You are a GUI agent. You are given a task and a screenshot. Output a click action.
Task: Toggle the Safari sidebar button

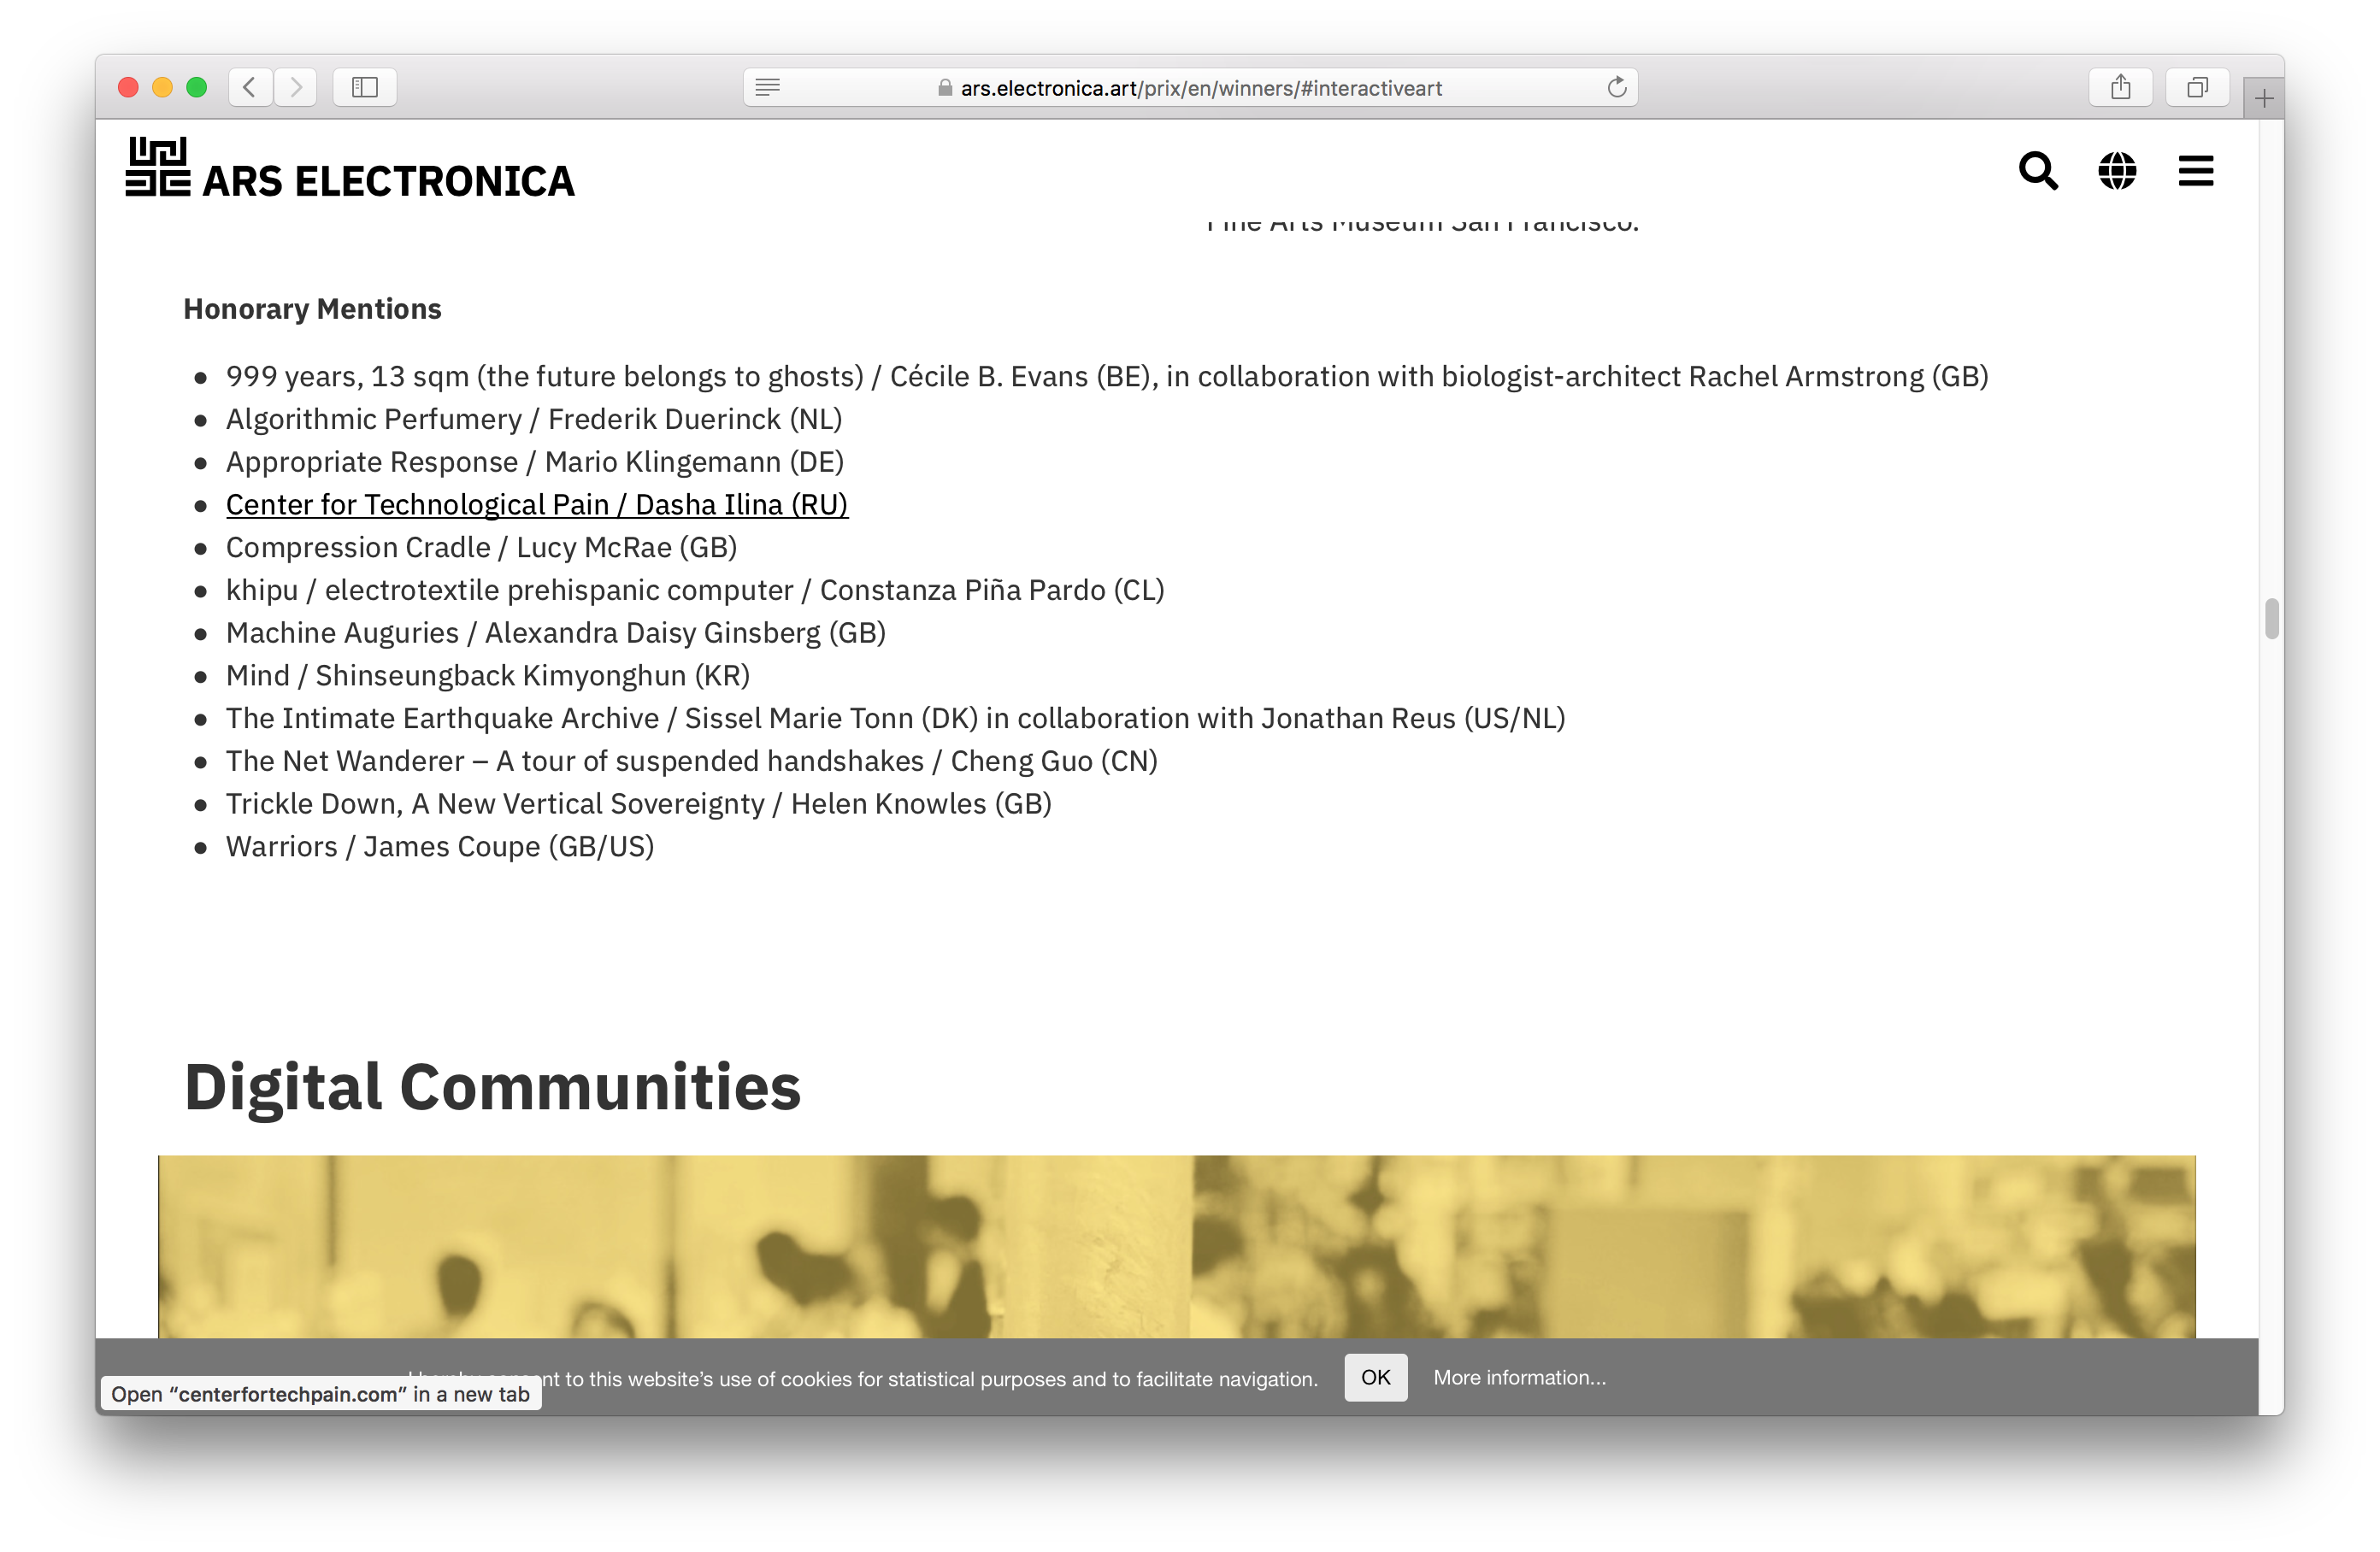(365, 88)
